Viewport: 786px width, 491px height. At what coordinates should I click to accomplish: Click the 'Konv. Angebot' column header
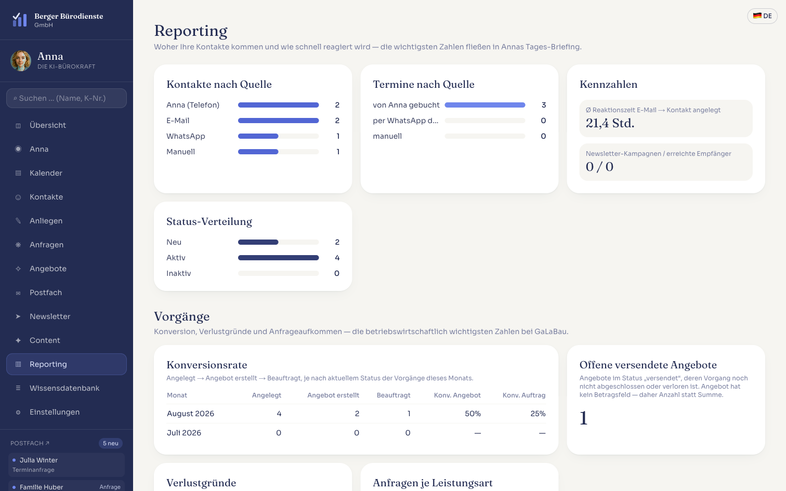(x=457, y=395)
